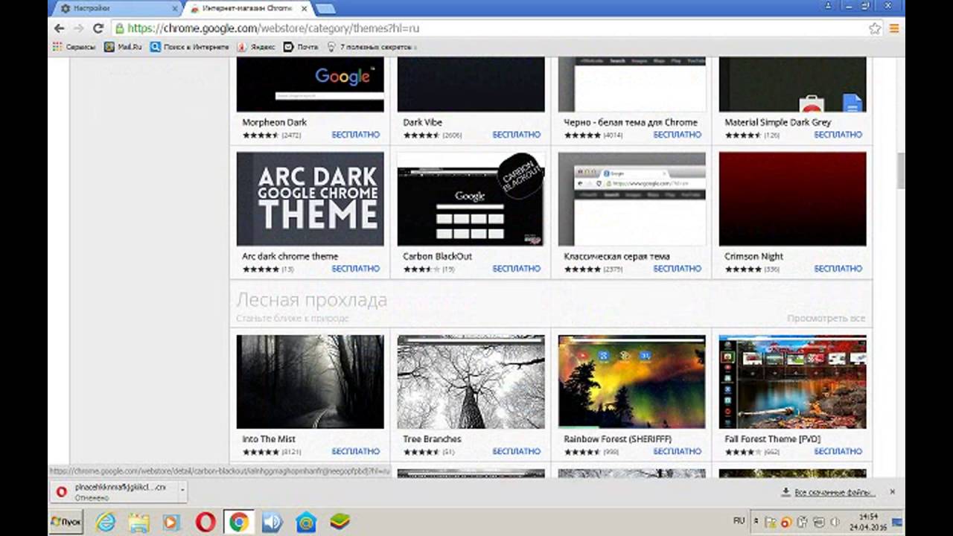Open the Классическая серая тема thumbnail
Viewport: 953px width, 536px height.
pos(632,199)
